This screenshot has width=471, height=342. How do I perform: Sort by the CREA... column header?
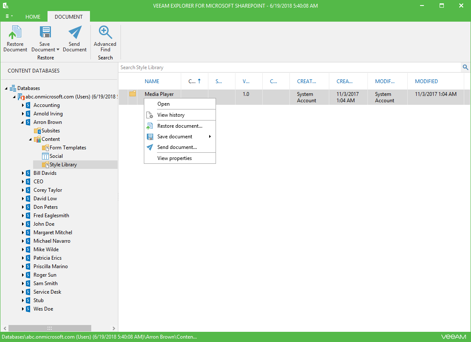(345, 81)
